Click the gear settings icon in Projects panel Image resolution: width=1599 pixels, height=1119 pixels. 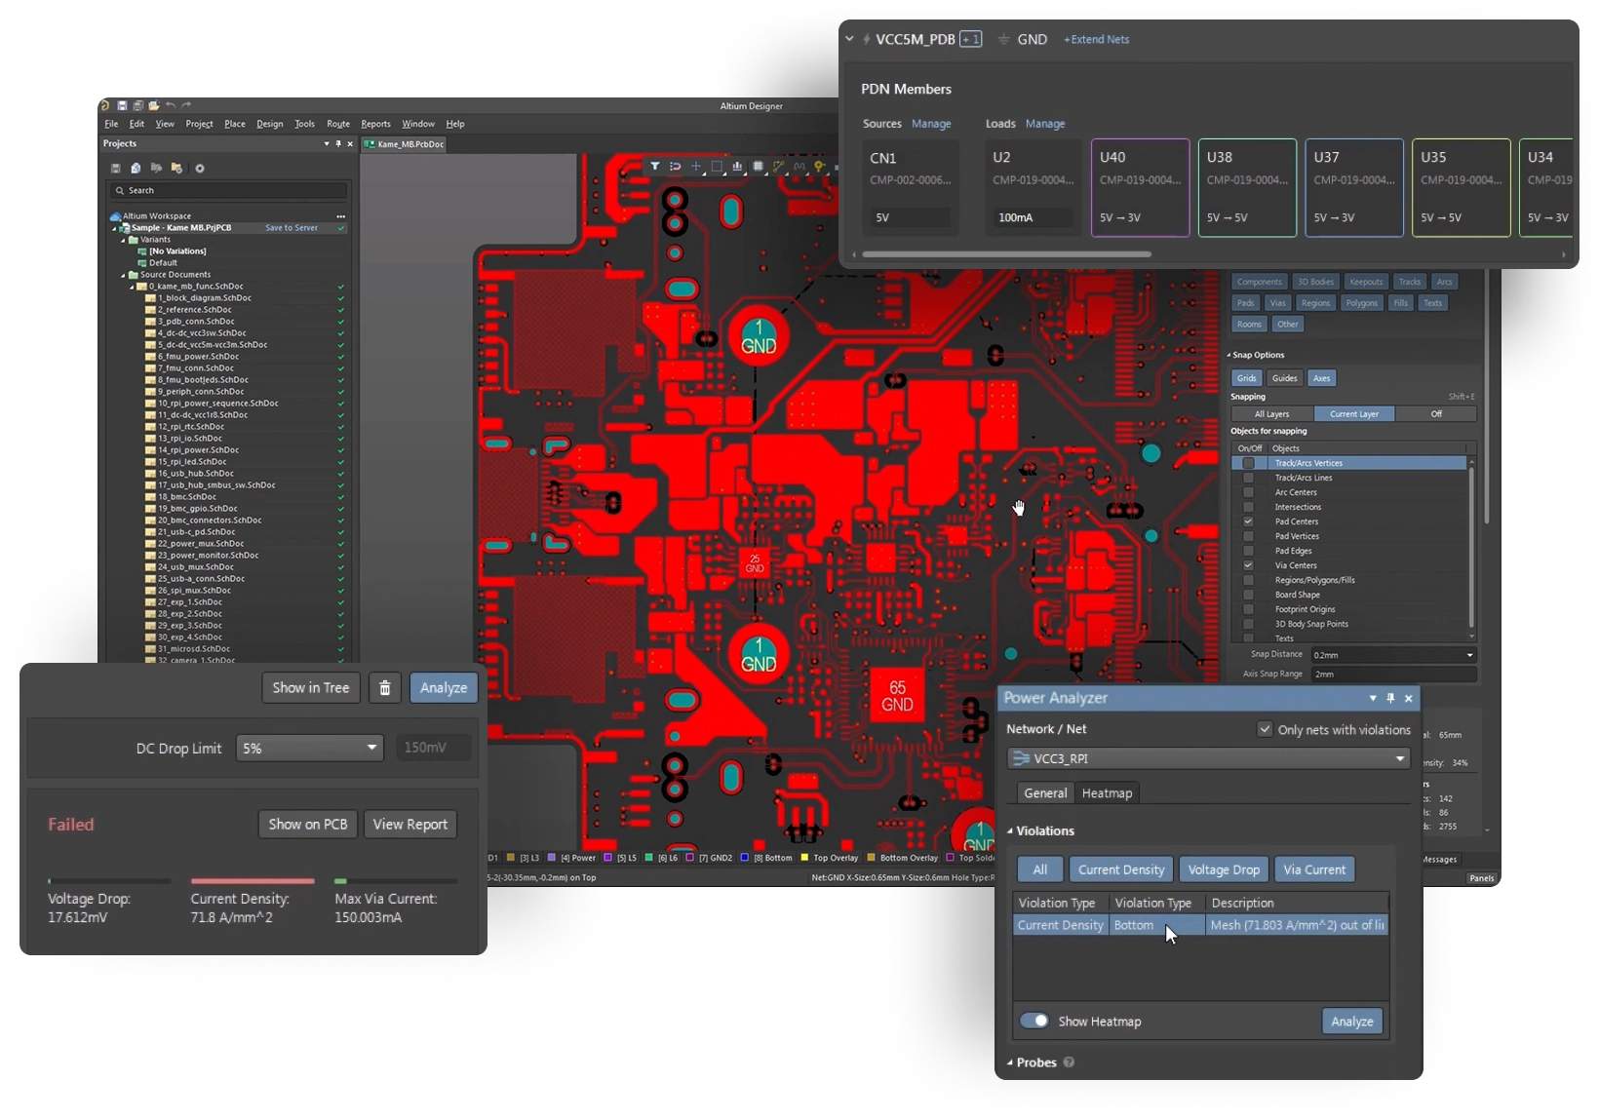[200, 169]
